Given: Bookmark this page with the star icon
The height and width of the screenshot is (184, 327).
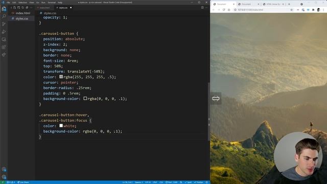Looking at the screenshot, I should 292,10.
